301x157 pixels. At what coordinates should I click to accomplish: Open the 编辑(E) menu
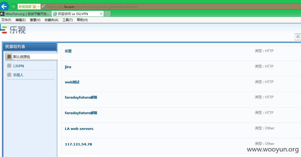click(20, 20)
